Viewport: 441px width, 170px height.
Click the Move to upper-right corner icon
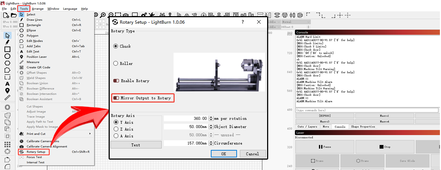pos(318,15)
